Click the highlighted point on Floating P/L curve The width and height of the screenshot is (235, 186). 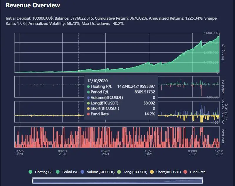(x=79, y=71)
